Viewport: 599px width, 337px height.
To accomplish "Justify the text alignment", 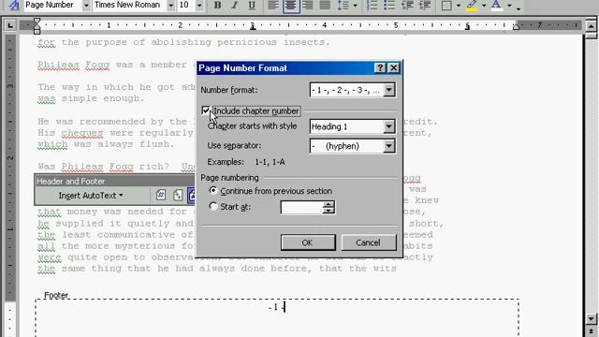I will point(325,6).
